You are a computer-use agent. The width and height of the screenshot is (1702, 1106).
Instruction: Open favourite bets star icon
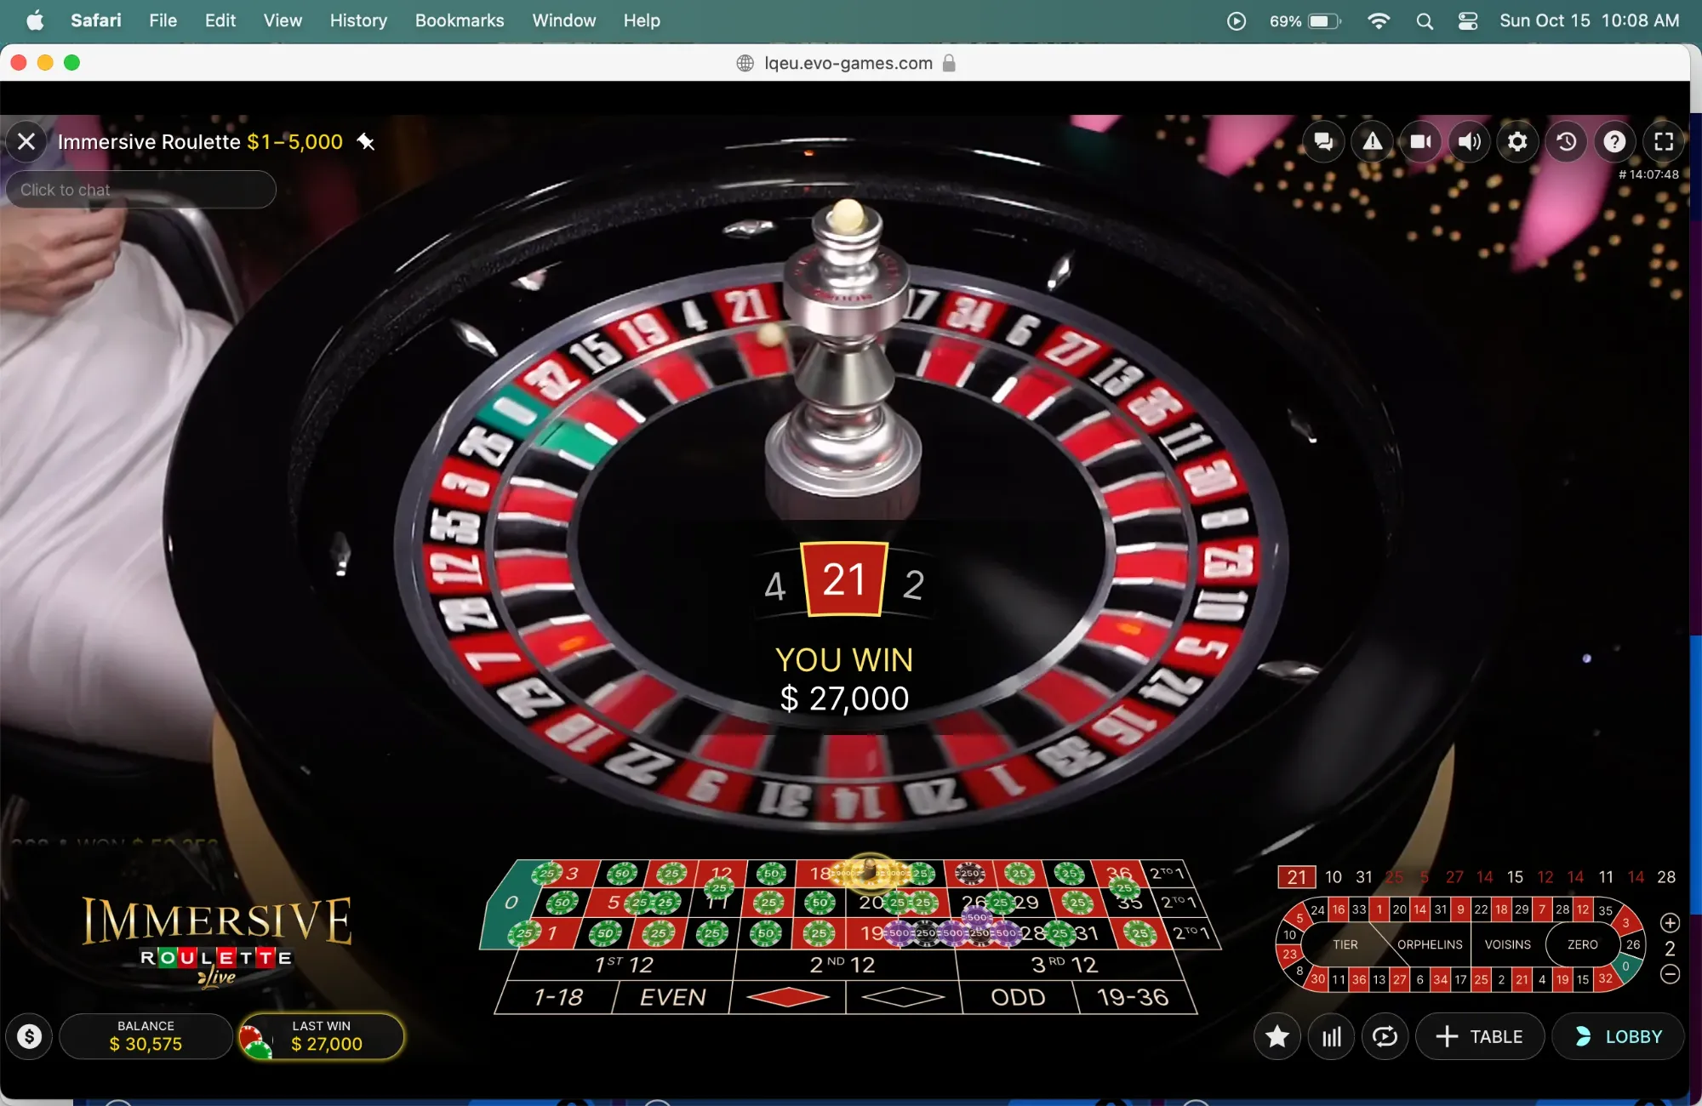(1277, 1036)
